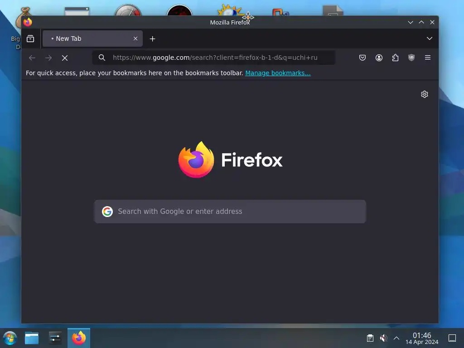464x348 pixels.
Task: Switch to the New Tab tab
Action: pyautogui.click(x=92, y=39)
